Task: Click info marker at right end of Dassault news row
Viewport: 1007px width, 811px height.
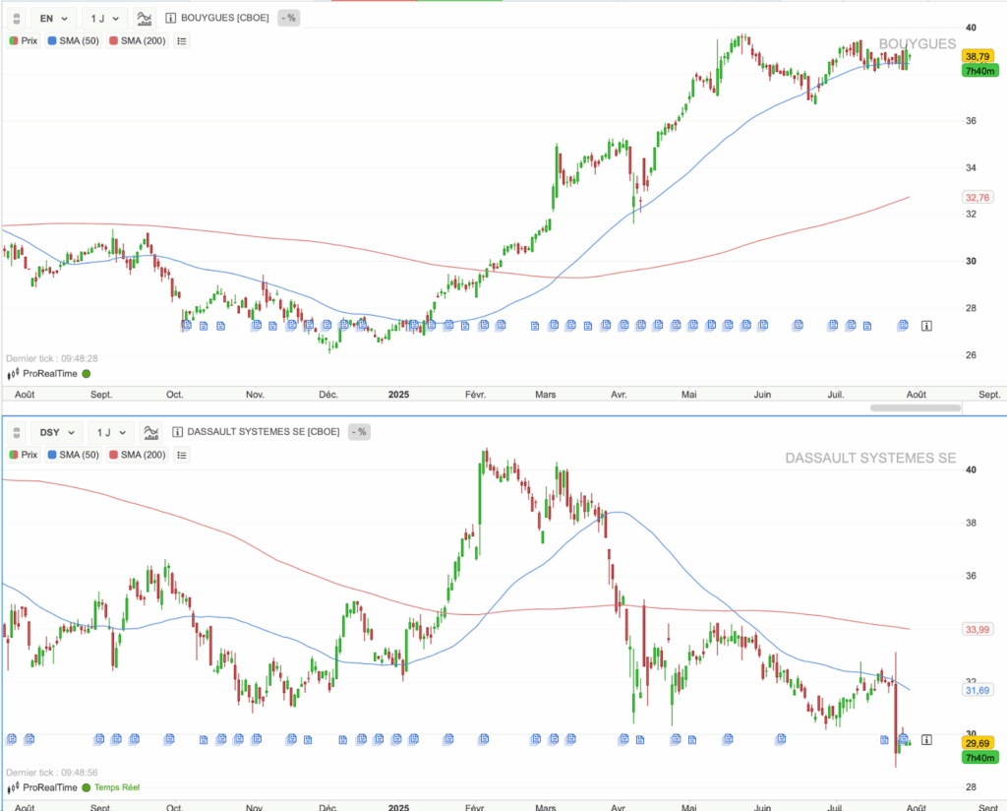Action: click(x=926, y=738)
